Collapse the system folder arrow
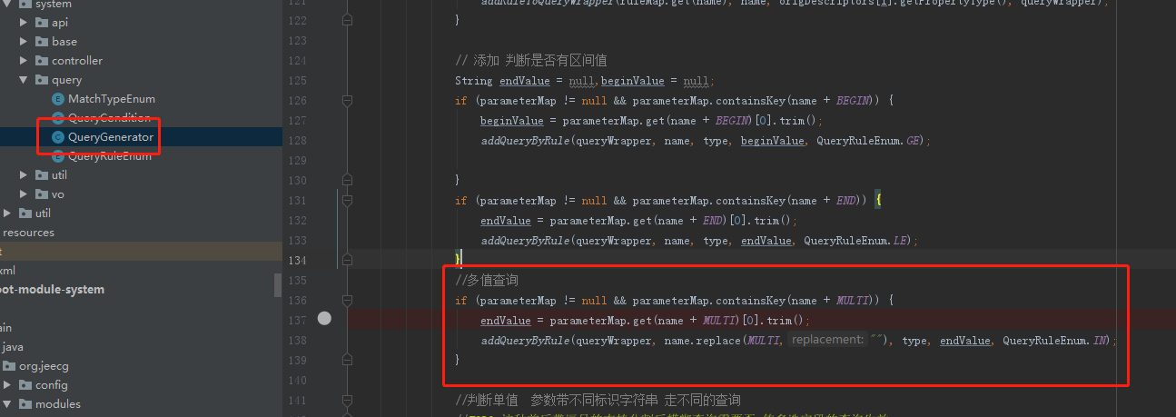 coord(8,5)
